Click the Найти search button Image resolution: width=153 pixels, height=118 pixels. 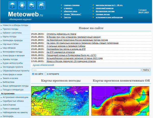click(x=146, y=70)
